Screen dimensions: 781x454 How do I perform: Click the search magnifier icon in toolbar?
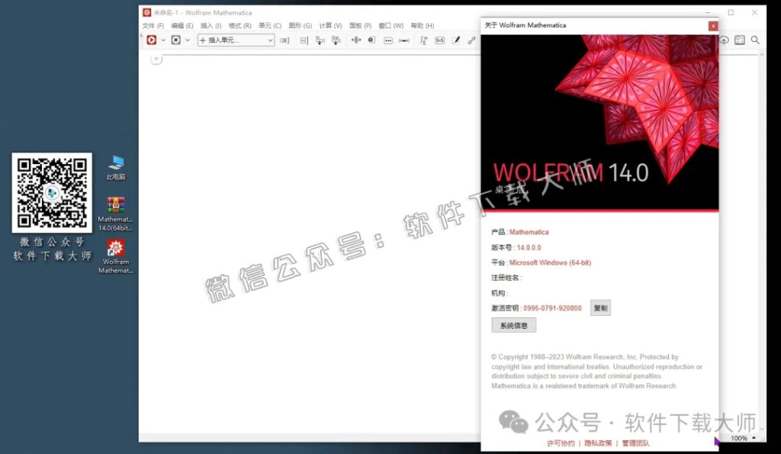754,40
